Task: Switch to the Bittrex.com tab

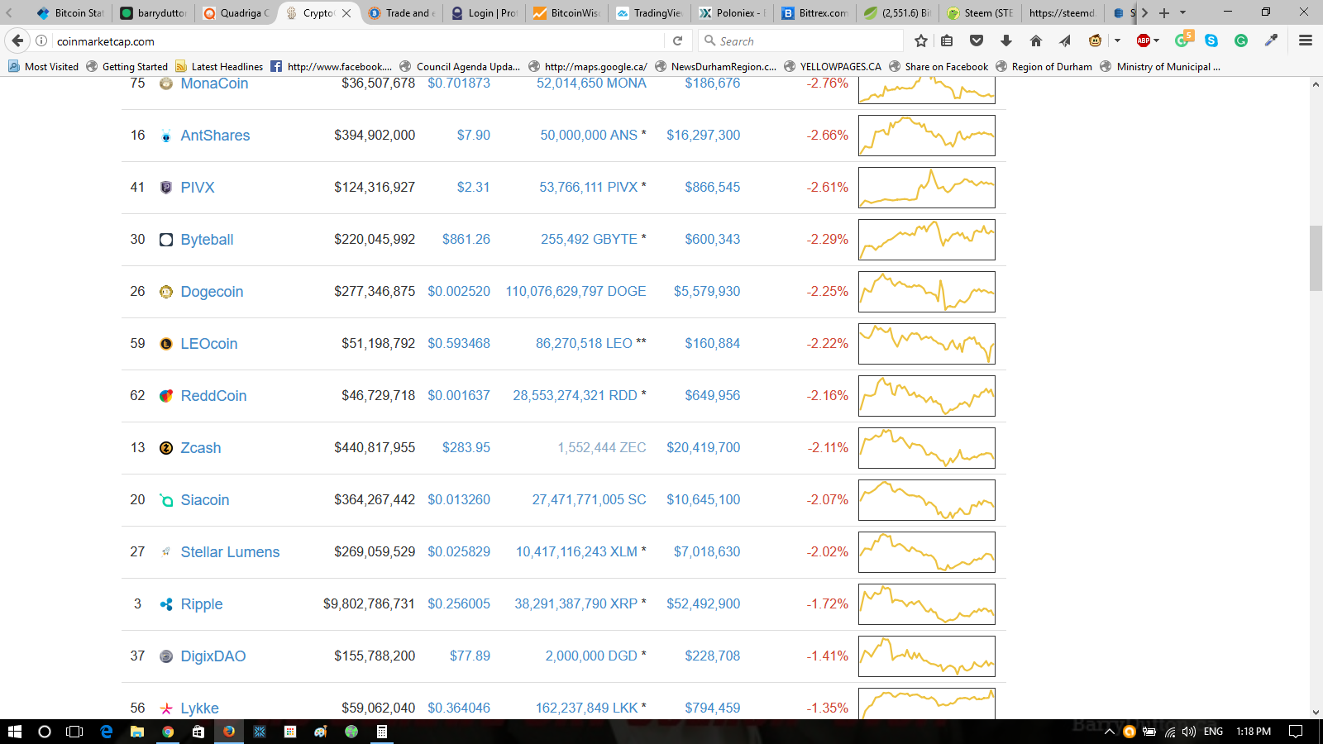Action: pos(814,12)
